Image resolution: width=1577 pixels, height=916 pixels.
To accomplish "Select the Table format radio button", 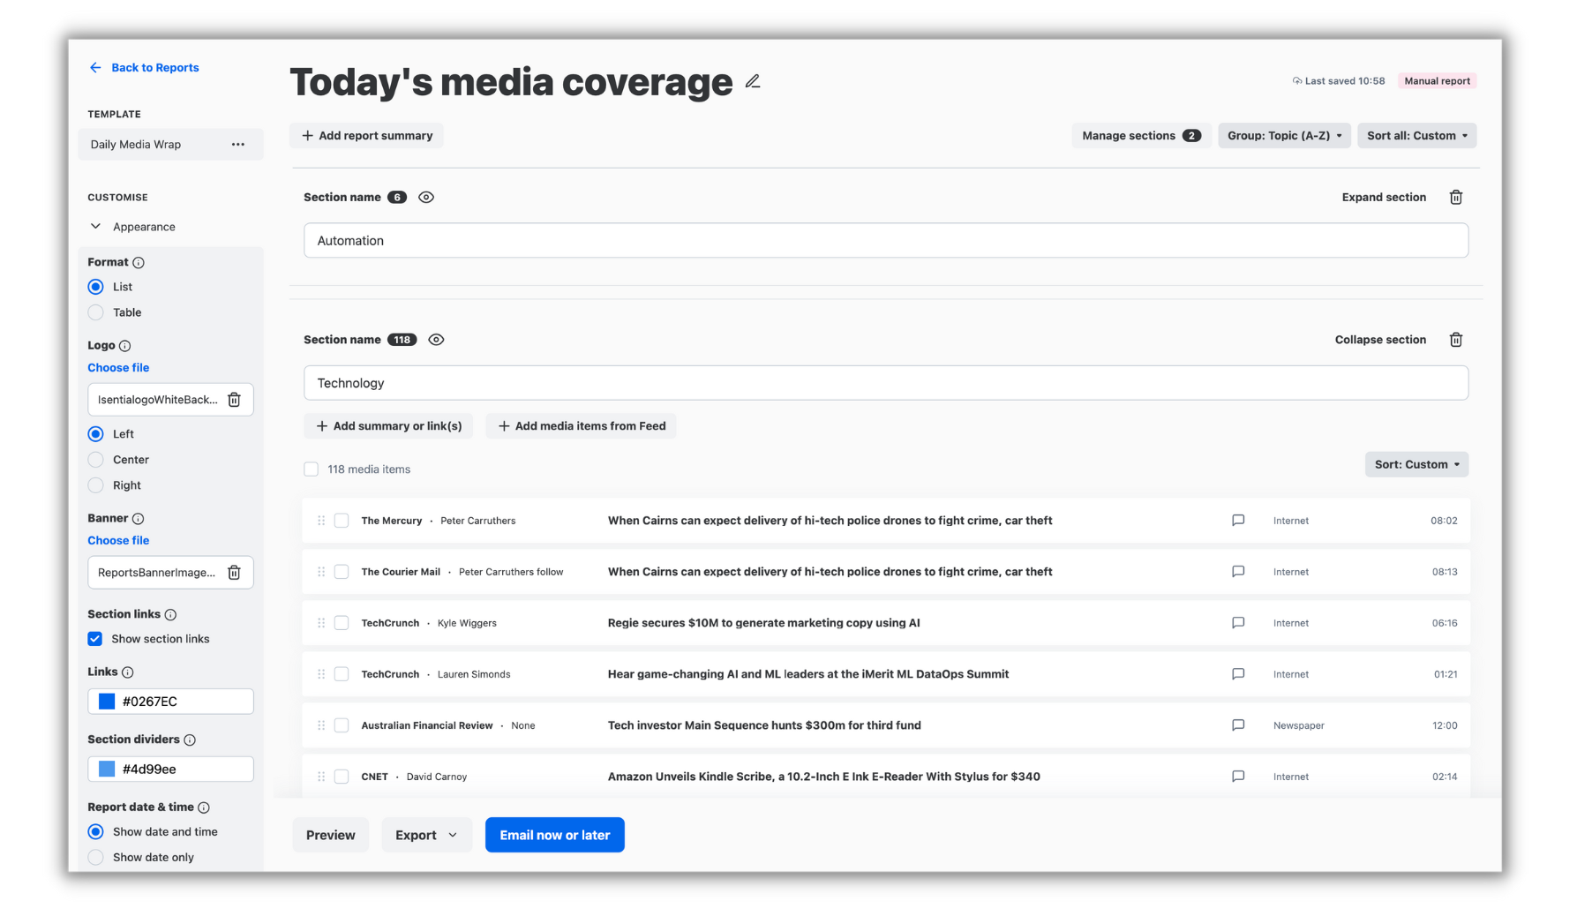I will click(96, 312).
